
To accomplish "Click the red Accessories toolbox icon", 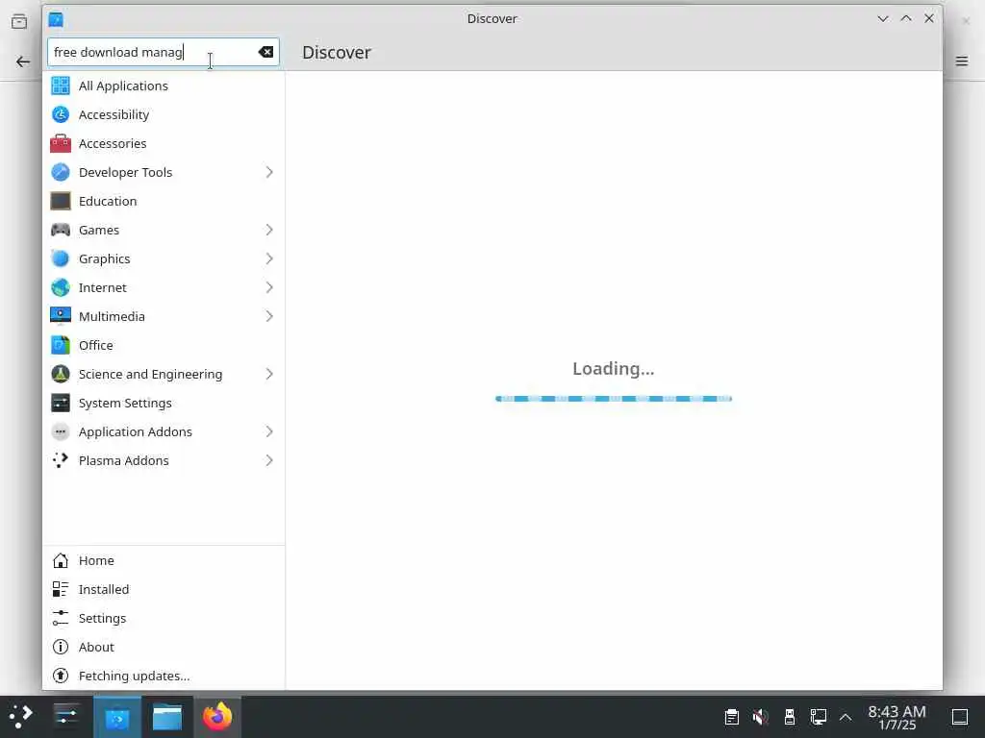I will point(61,143).
